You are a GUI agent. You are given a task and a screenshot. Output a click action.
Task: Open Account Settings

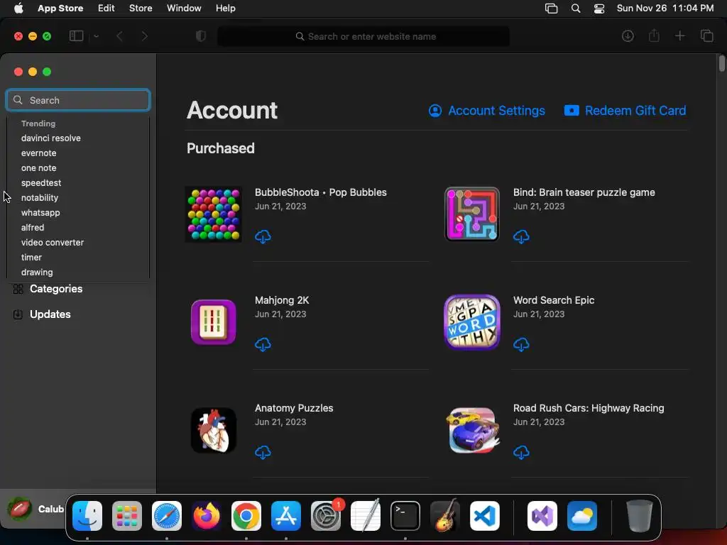[x=486, y=111]
